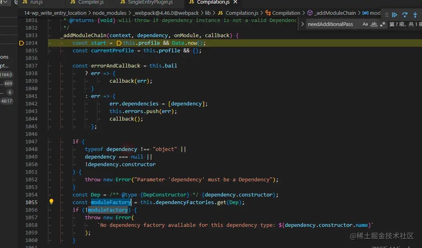422x248 pixels.
Task: Close the Compilation.js tab
Action: 235,2
